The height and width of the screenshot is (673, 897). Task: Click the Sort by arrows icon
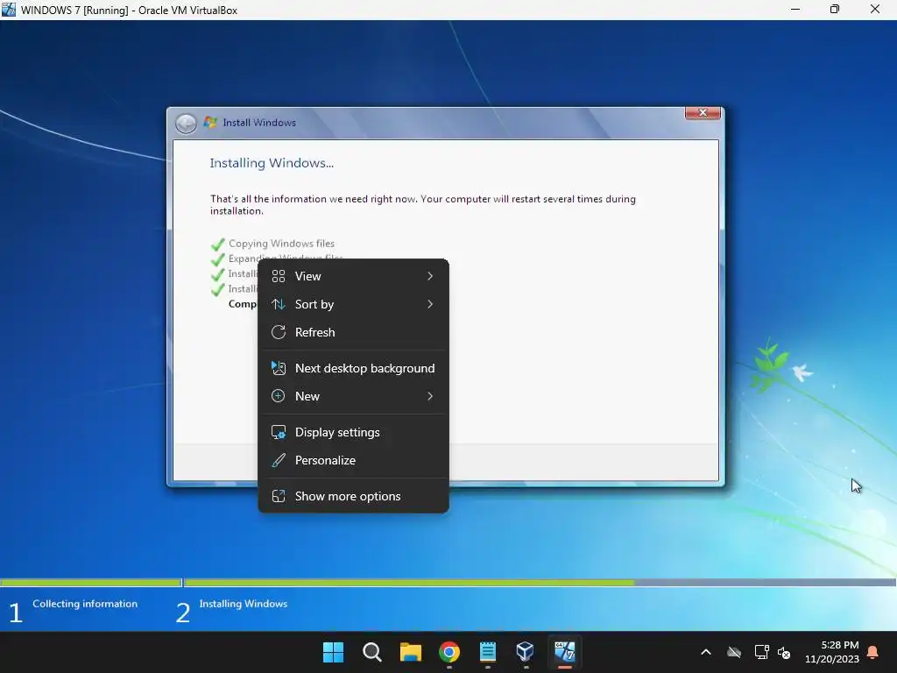tap(279, 304)
